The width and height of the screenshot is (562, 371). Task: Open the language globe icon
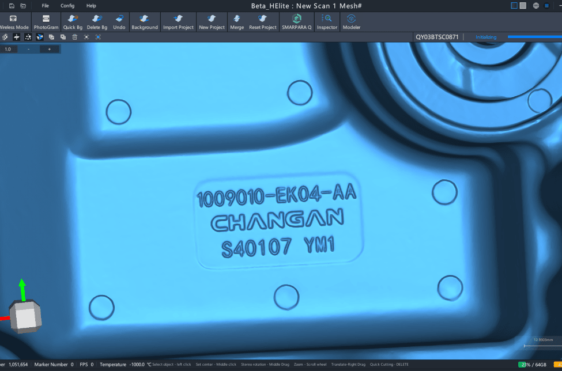point(536,5)
